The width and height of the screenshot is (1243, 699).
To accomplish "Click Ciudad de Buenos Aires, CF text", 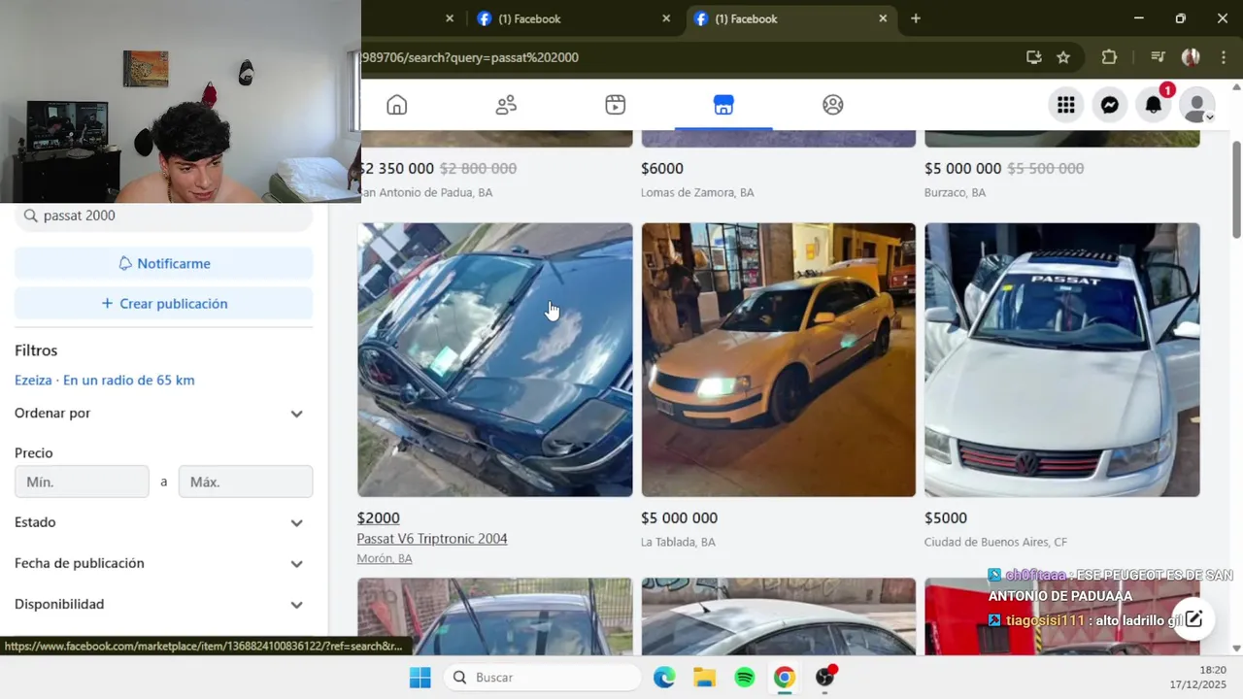I will point(995,542).
